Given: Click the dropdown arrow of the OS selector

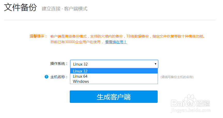Looking at the screenshot, I should coord(155,64).
